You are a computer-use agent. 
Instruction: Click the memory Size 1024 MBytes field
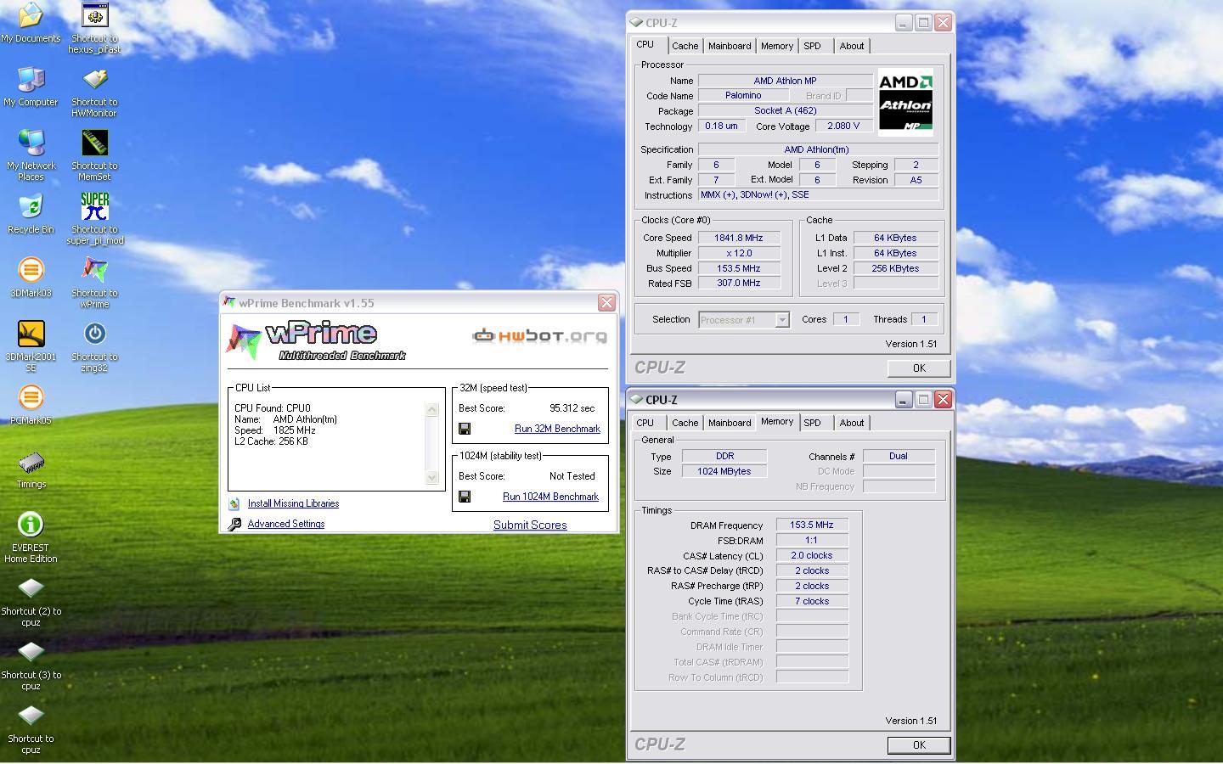click(724, 471)
